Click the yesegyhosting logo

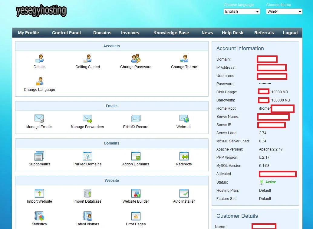[41, 11]
